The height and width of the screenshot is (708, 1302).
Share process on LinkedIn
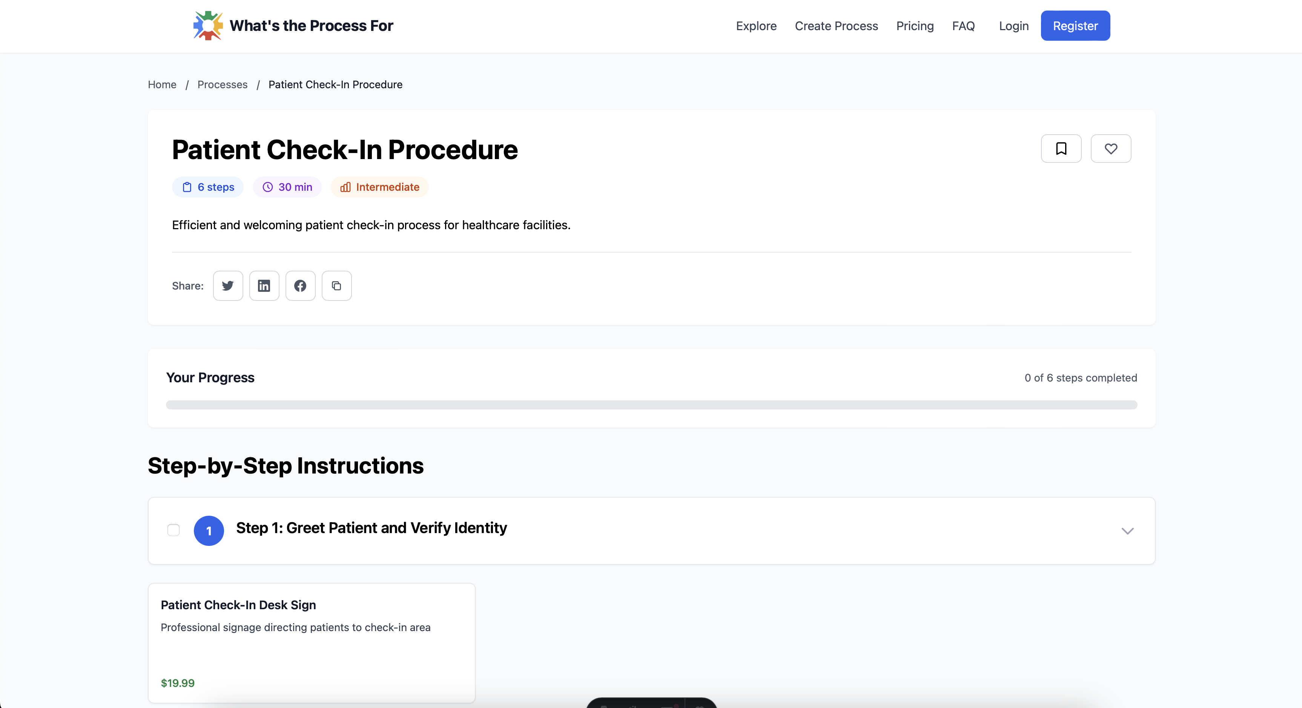[264, 285]
